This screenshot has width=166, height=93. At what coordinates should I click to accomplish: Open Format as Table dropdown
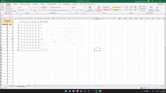99,9
